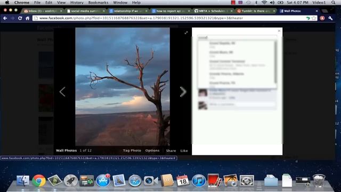Screen dimensions: 341x192
Task: Open the photo Options dropdown
Action: (152, 150)
